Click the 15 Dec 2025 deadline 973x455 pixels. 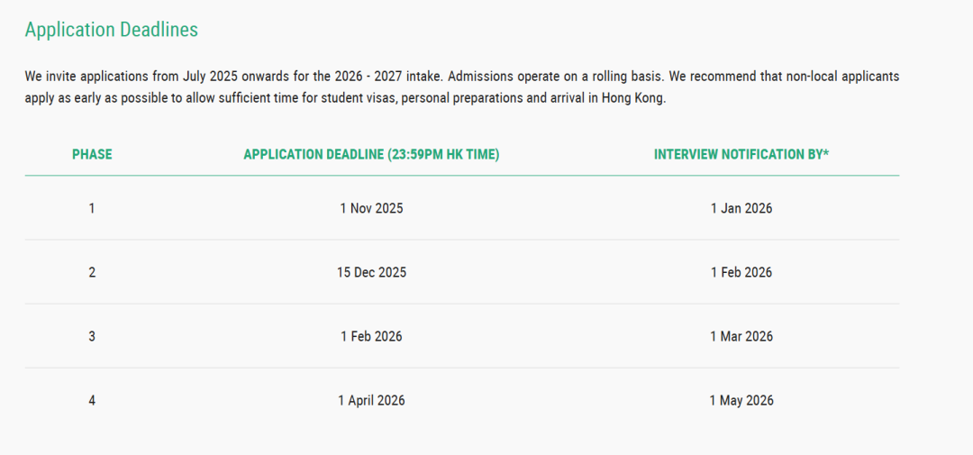point(371,272)
